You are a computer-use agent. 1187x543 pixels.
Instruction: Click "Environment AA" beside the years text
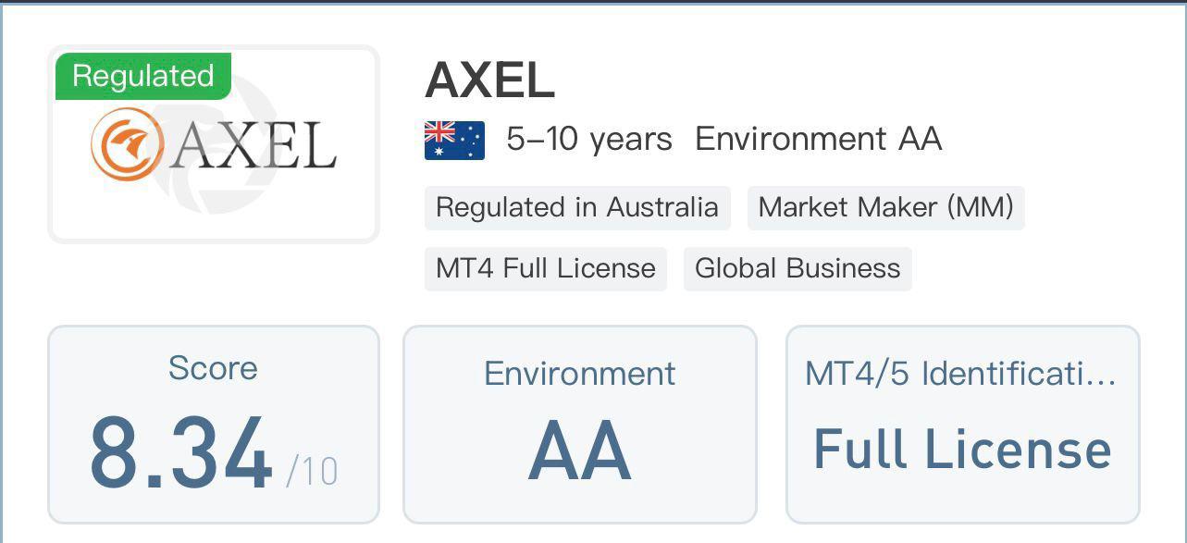pos(818,140)
